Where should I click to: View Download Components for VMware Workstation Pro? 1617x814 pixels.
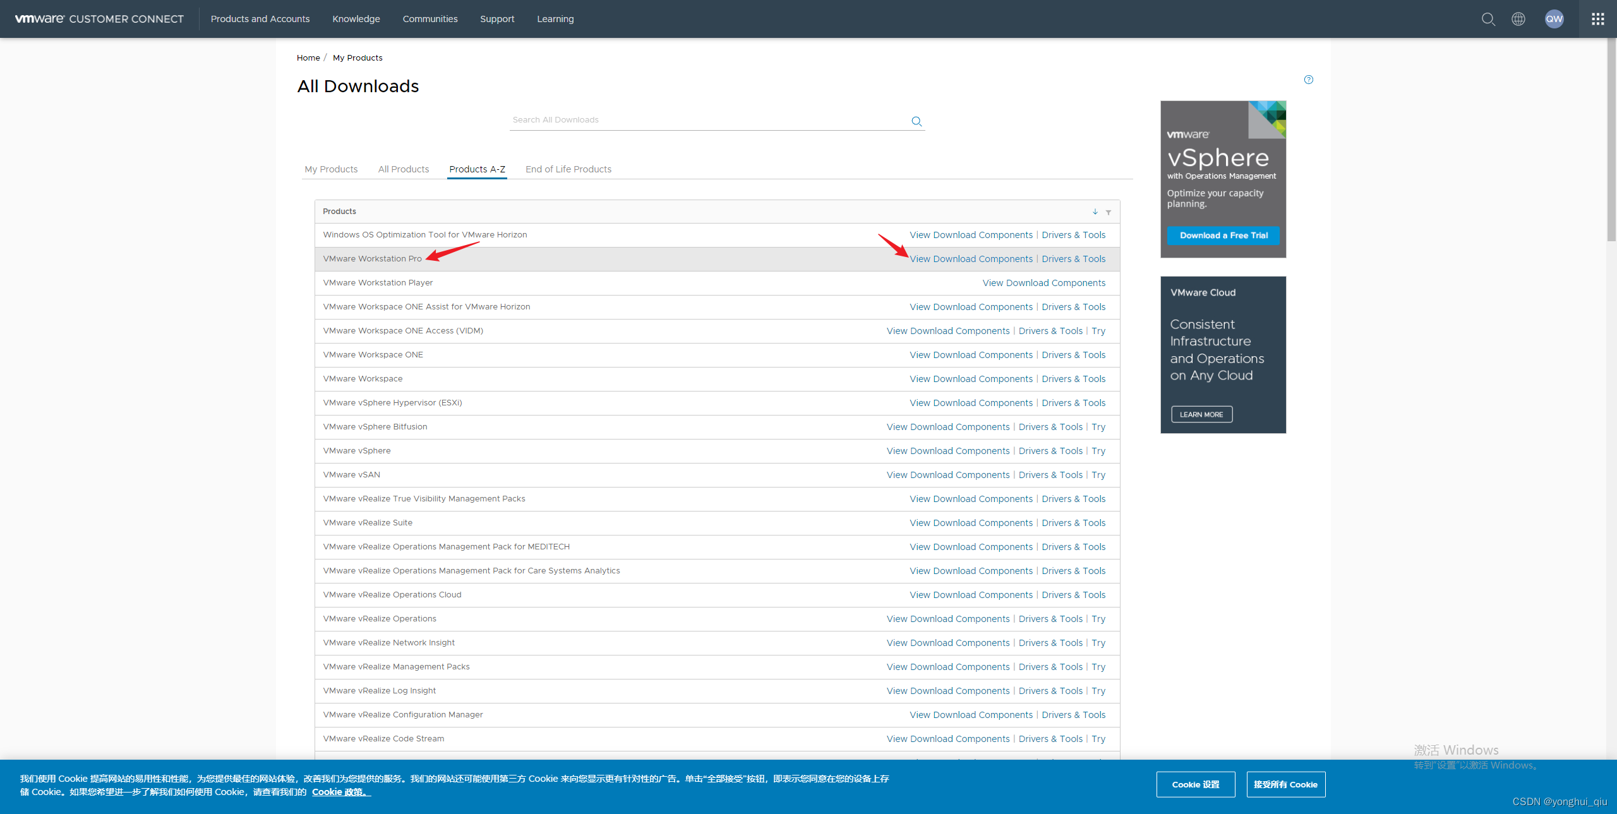[971, 259]
